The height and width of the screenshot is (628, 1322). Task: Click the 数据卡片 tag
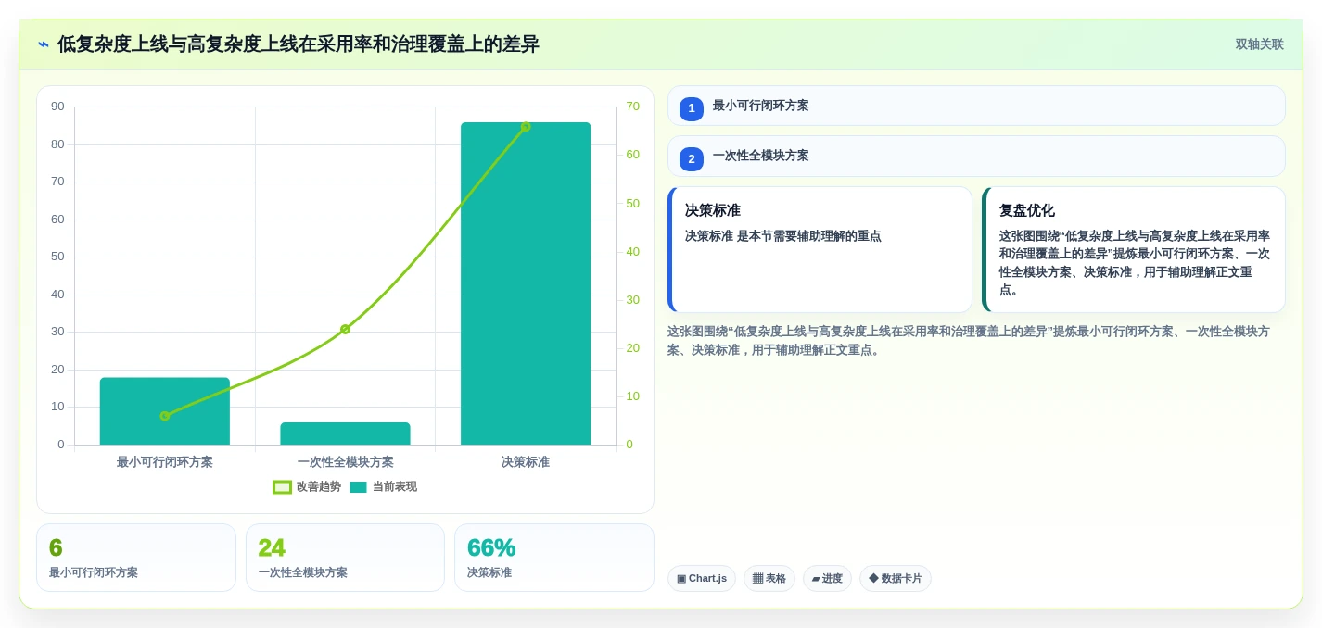(896, 579)
